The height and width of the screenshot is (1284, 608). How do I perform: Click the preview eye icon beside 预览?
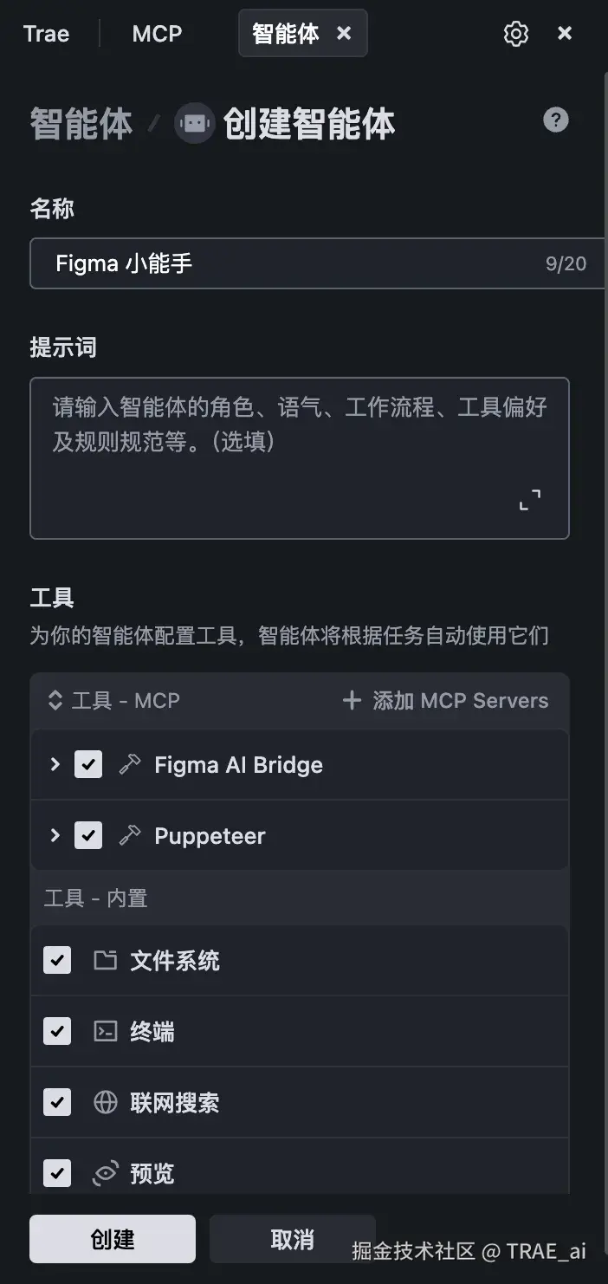[105, 1173]
